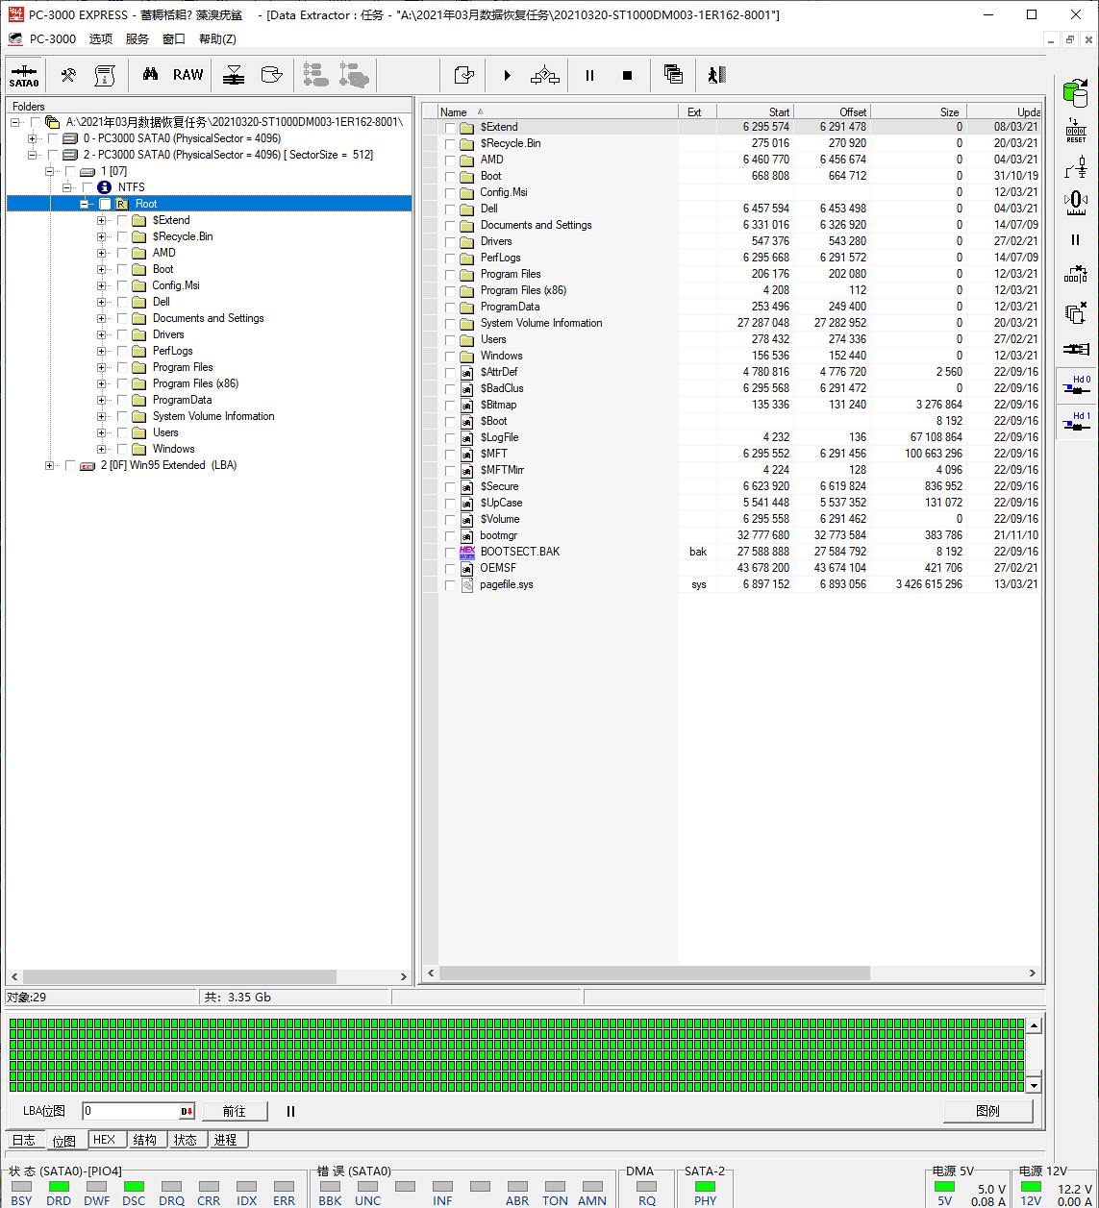The width and height of the screenshot is (1099, 1208).
Task: Click the SATA0 port toolbar icon
Action: [x=24, y=75]
